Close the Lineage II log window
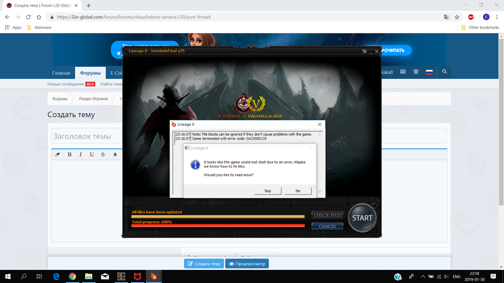Image resolution: width=504 pixels, height=283 pixels. pos(320,125)
